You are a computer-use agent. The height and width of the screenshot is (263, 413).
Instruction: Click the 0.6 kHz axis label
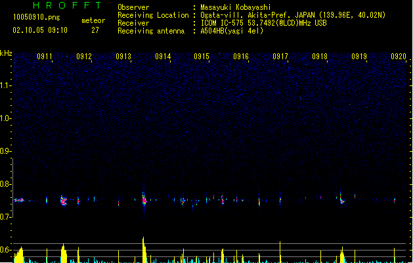5,250
